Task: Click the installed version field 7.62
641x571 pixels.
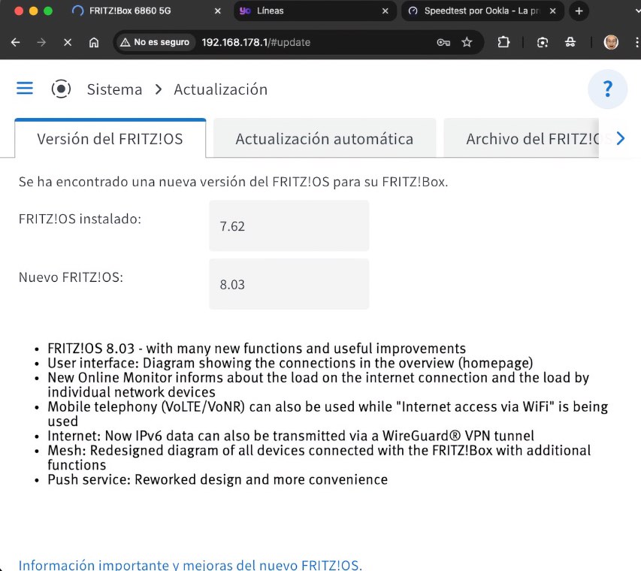Action: (289, 225)
